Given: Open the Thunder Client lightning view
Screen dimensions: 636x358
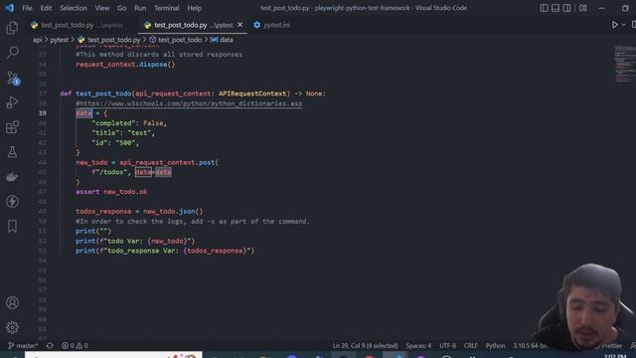Looking at the screenshot, I should point(12,201).
